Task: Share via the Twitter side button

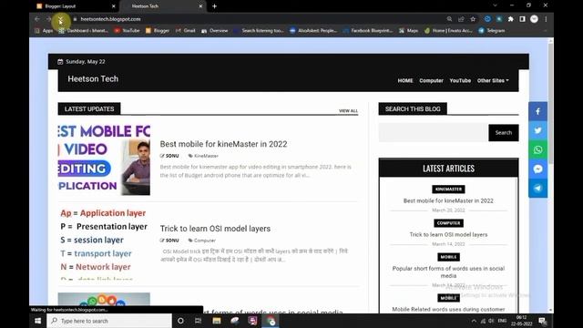Action: (x=537, y=130)
